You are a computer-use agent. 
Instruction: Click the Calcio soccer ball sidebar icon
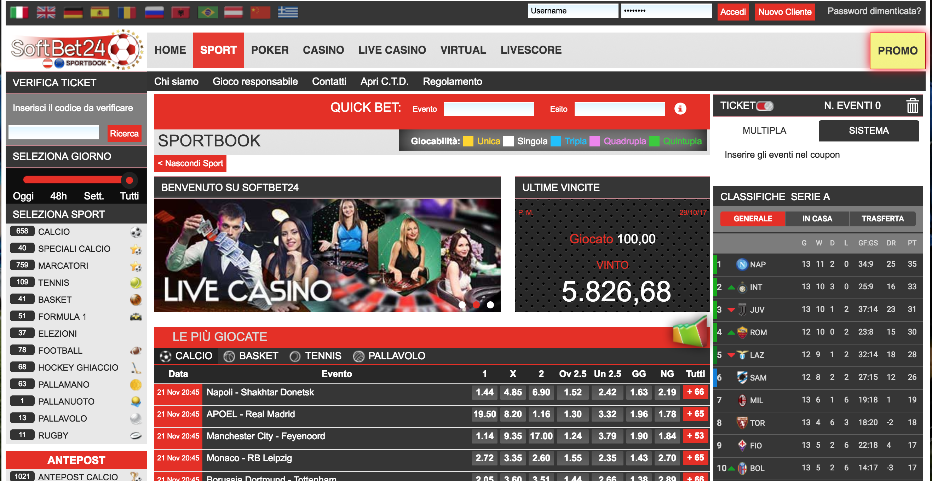pos(136,232)
